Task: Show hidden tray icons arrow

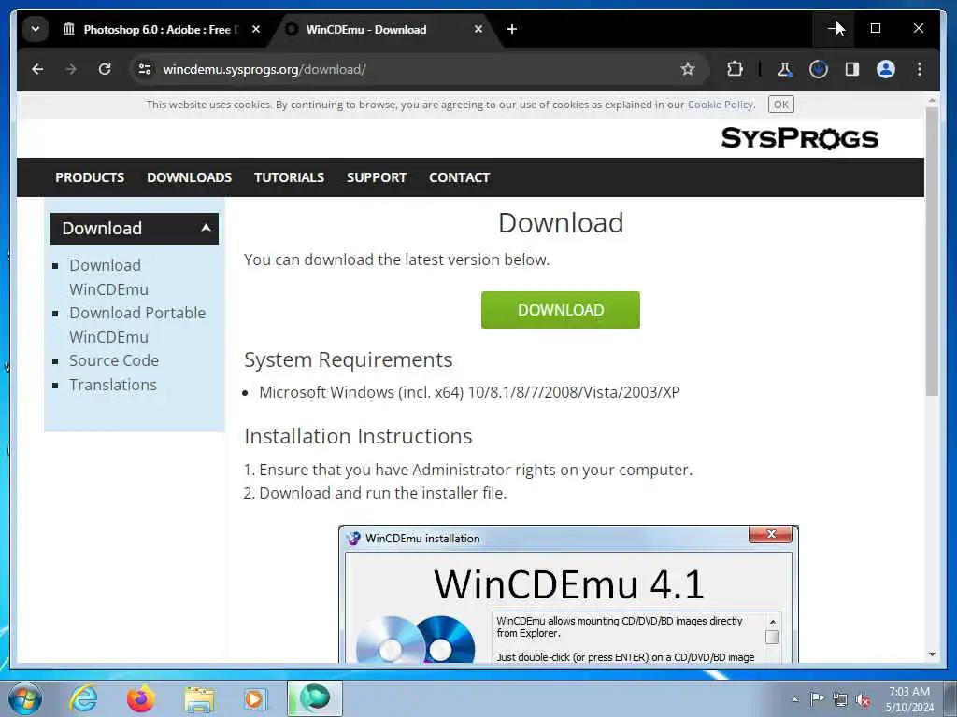Action: [794, 700]
